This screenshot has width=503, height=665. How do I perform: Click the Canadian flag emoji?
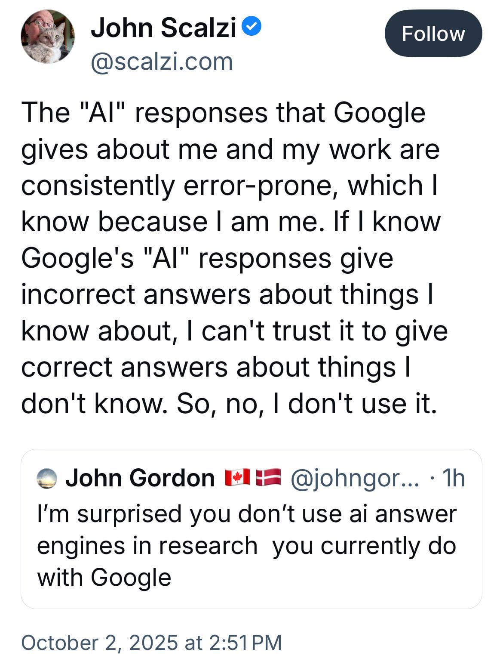pos(237,477)
